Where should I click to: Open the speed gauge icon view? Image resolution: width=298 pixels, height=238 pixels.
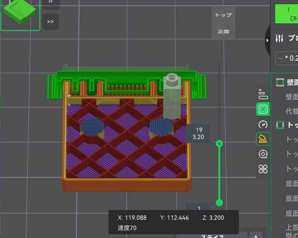(x=263, y=124)
